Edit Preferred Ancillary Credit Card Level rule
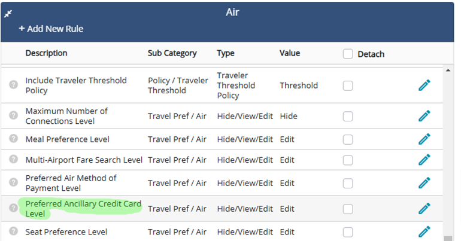 [424, 209]
